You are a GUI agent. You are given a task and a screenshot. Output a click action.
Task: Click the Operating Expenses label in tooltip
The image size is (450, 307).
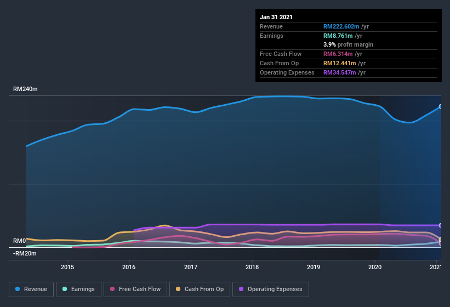(287, 72)
